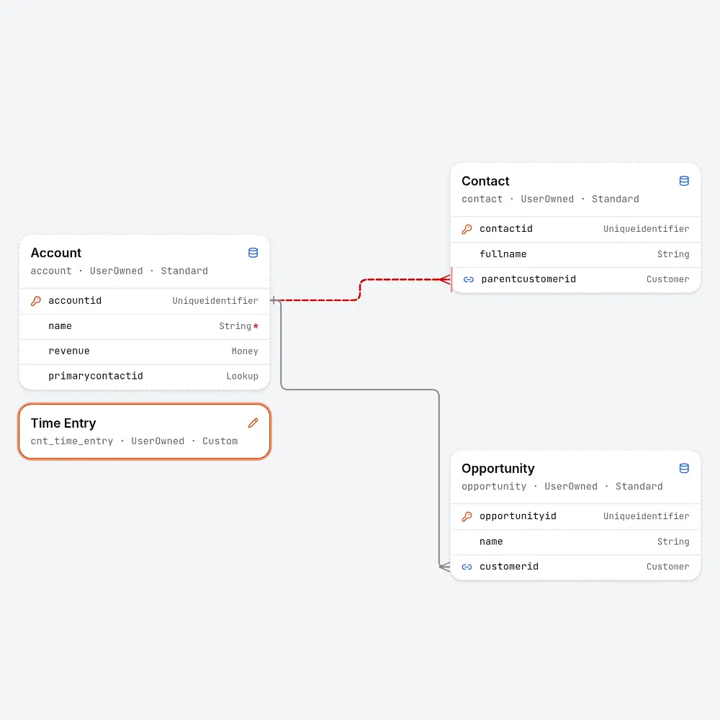Click the Account entity title
Viewport: 720px width, 720px height.
(56, 253)
